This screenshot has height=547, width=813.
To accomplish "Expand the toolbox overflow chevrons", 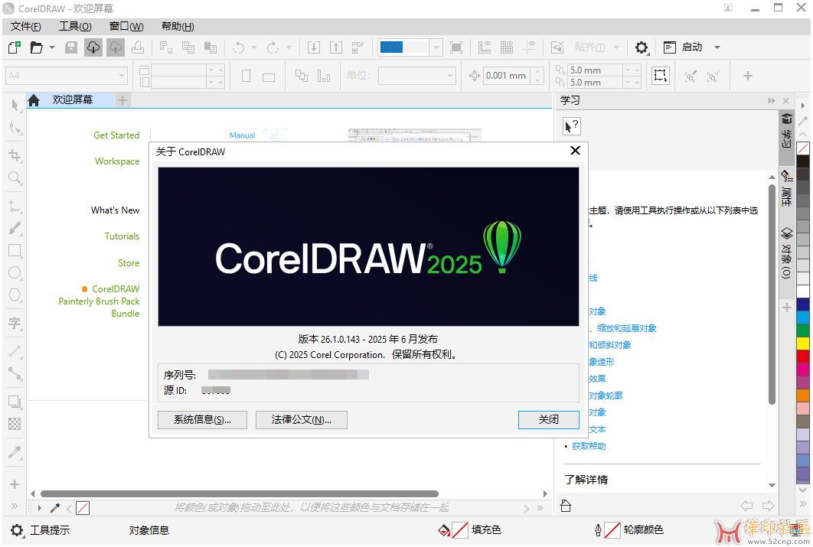I will pyautogui.click(x=15, y=506).
